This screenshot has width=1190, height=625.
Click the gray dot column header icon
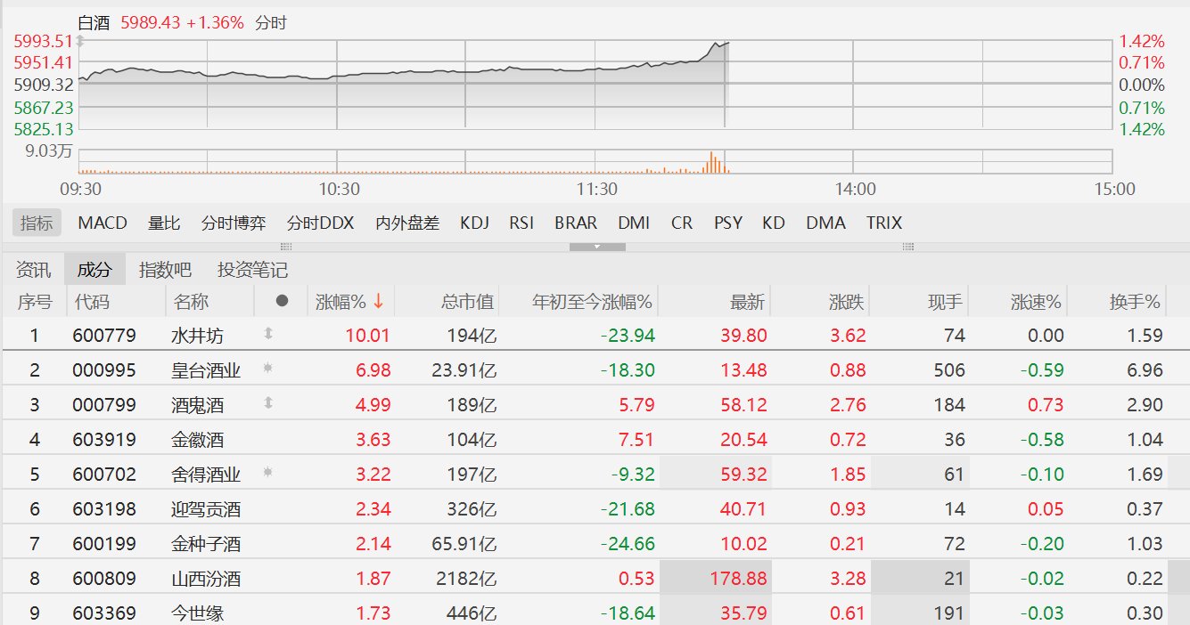click(x=282, y=302)
